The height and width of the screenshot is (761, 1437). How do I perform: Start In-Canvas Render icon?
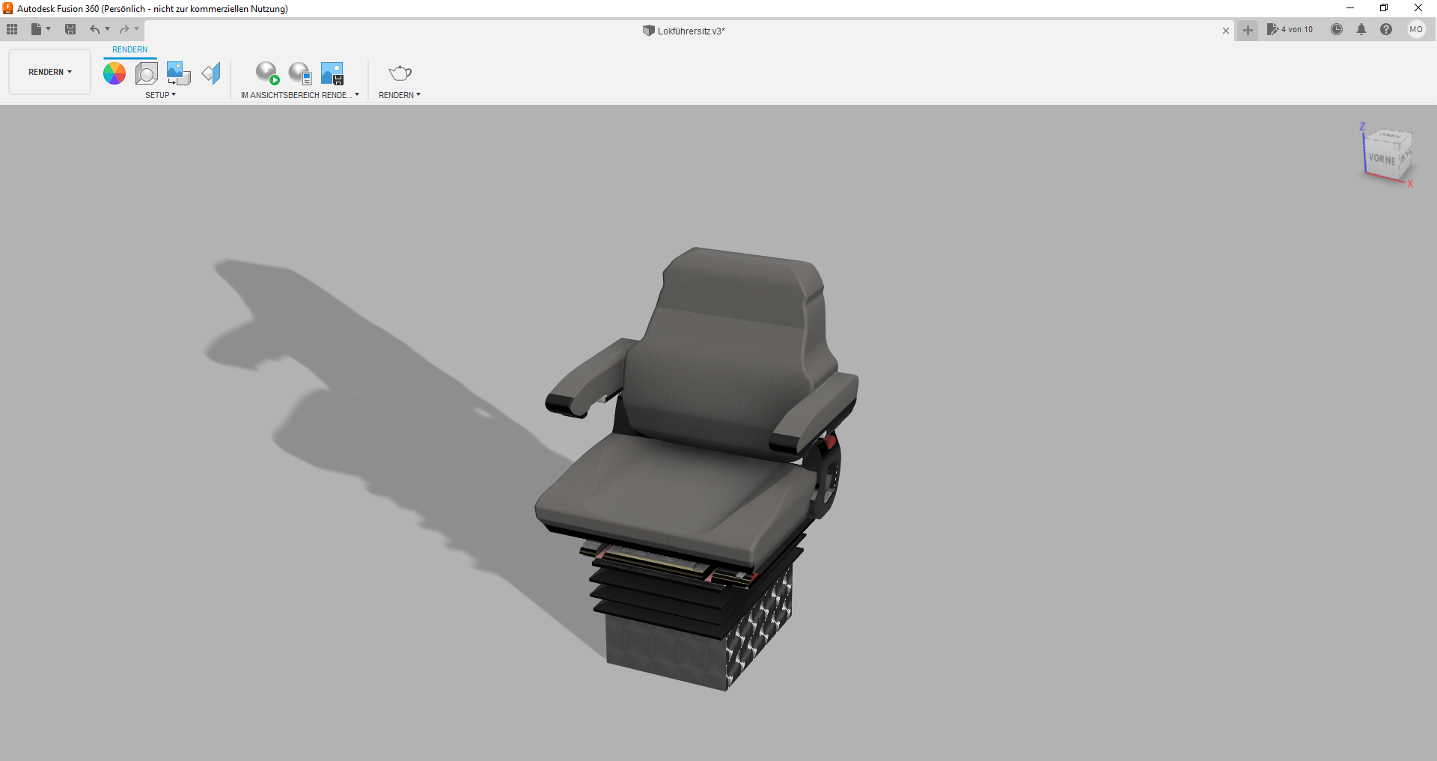pyautogui.click(x=267, y=73)
